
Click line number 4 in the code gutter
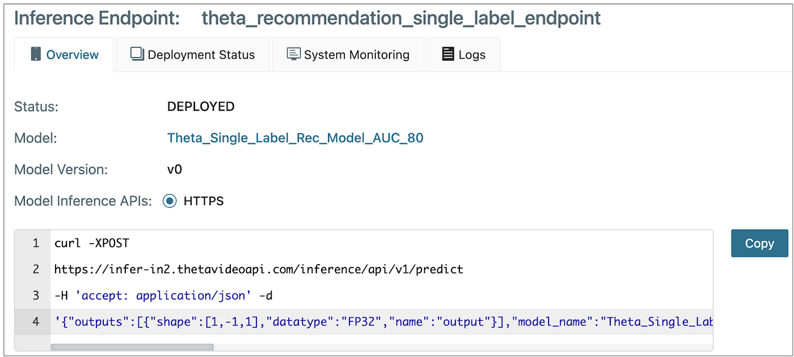coord(36,322)
